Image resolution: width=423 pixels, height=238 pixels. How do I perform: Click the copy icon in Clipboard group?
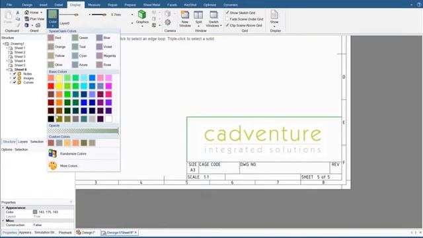pyautogui.click(x=18, y=19)
